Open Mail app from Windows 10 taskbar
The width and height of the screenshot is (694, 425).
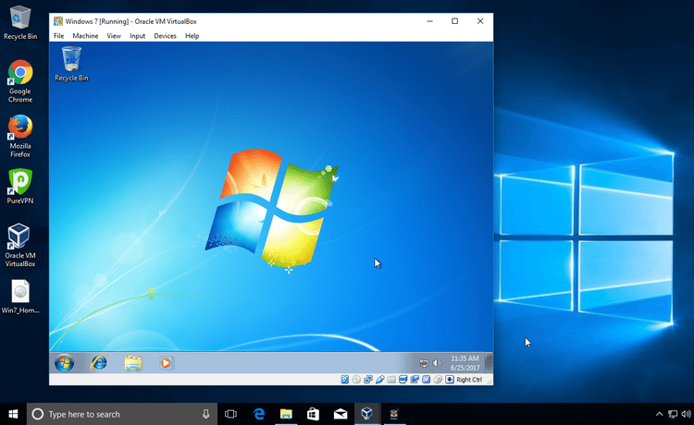pyautogui.click(x=340, y=414)
